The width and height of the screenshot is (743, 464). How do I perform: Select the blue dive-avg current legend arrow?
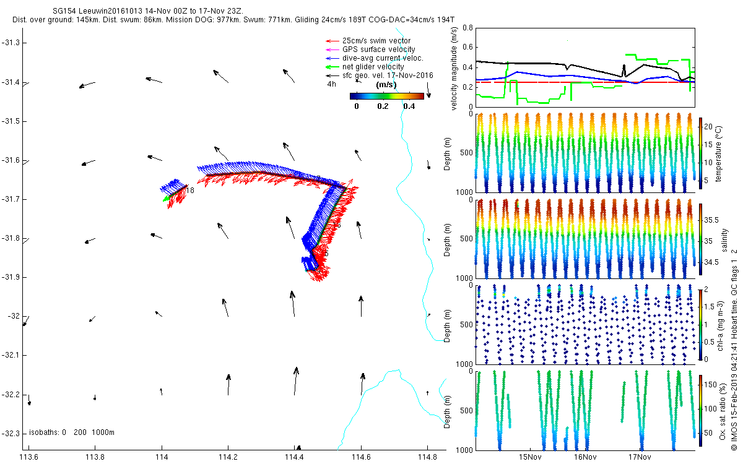click(332, 58)
